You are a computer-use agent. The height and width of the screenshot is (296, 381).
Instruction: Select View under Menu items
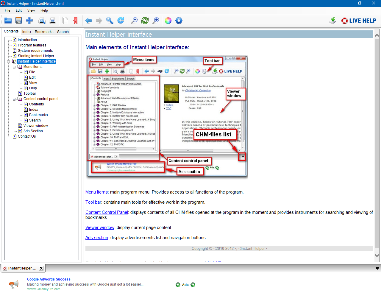click(x=33, y=83)
